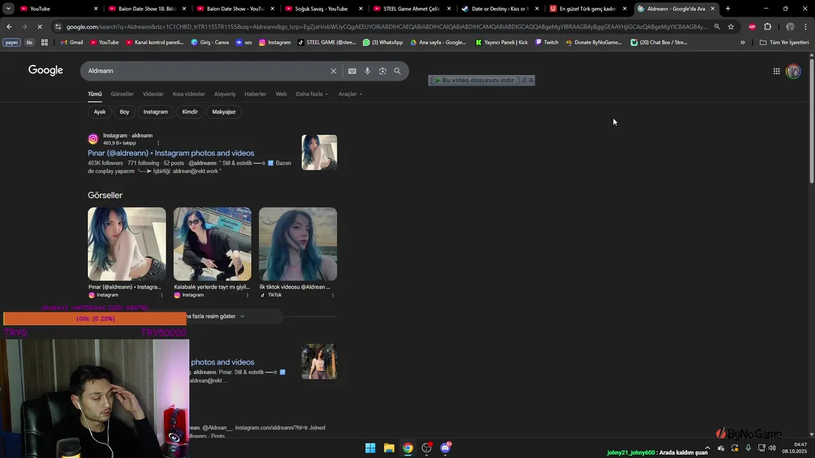Image resolution: width=815 pixels, height=458 pixels.
Task: Open three-dot options for first Instagram result
Action: [159, 143]
